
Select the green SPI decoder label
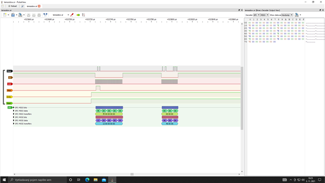[x=10, y=107]
